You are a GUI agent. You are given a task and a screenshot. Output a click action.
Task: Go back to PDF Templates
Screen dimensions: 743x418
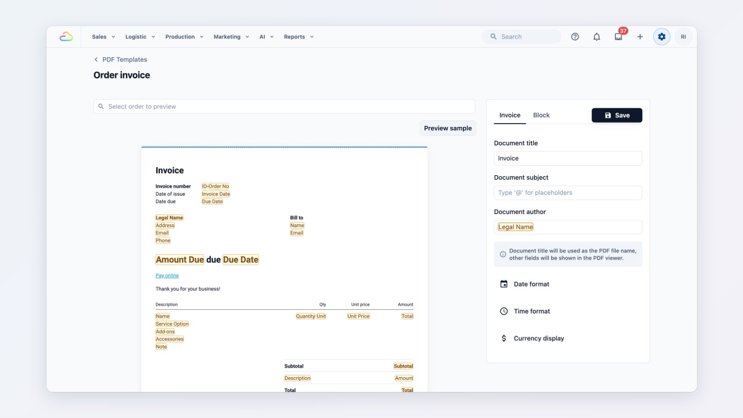point(124,59)
